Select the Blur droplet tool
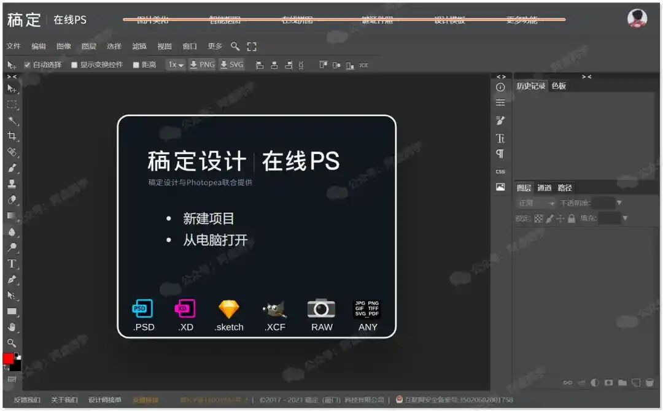663x411 pixels. pyautogui.click(x=12, y=231)
